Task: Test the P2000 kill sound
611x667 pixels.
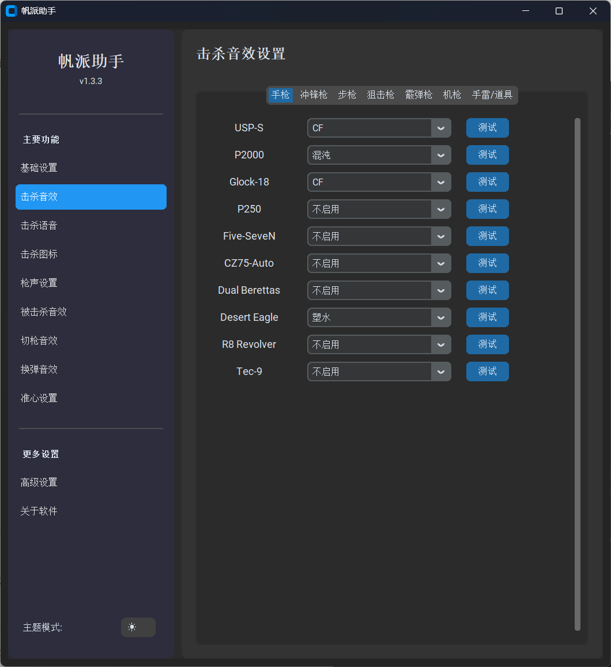Action: (487, 155)
